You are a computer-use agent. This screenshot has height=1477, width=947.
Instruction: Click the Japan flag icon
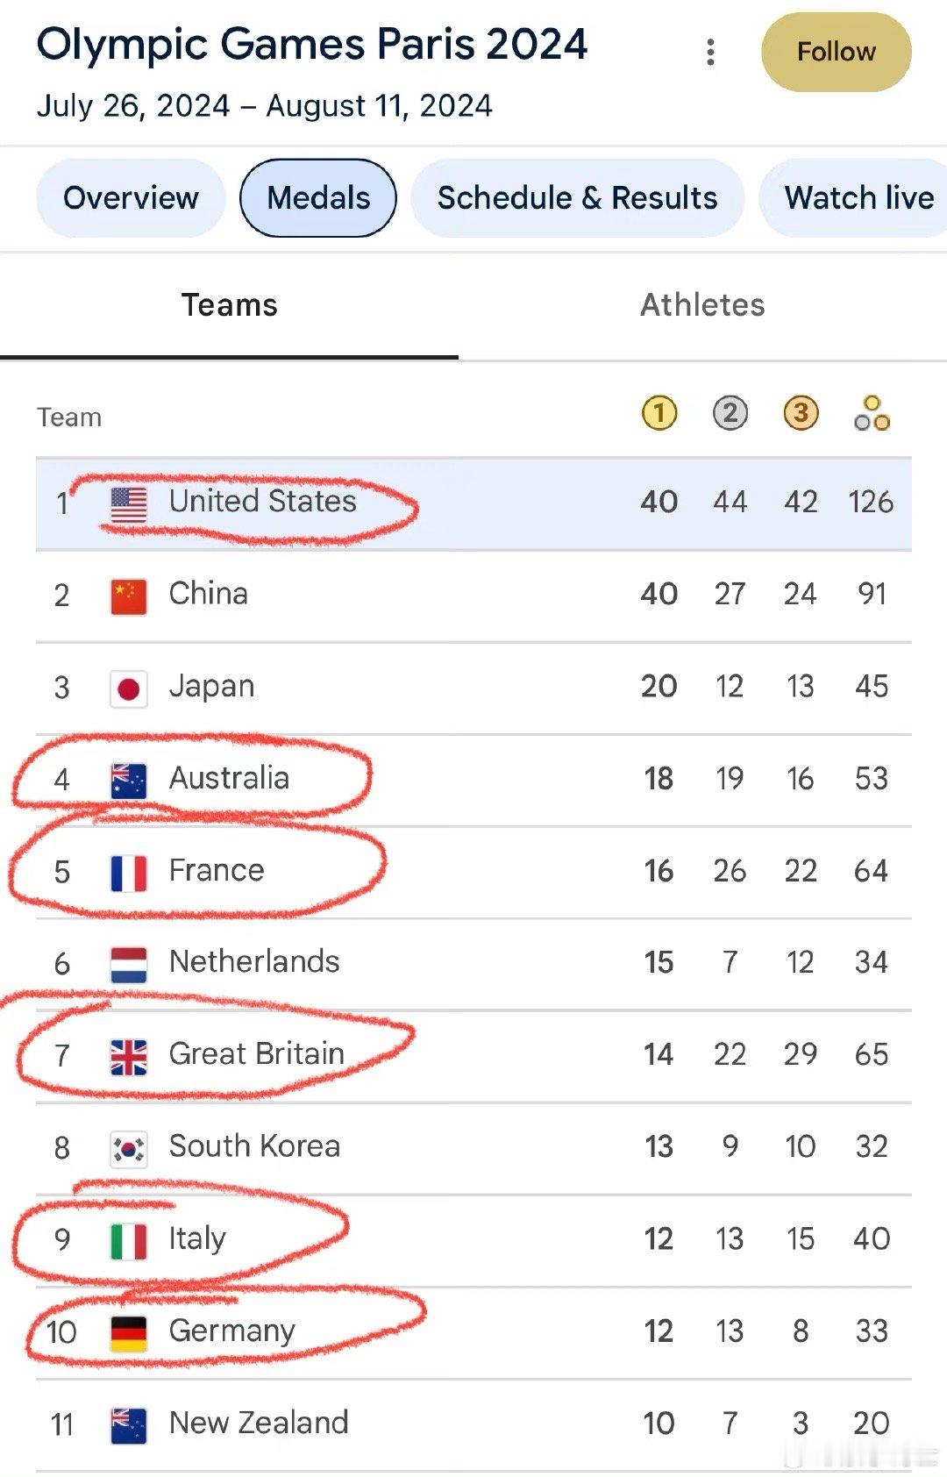coord(129,689)
